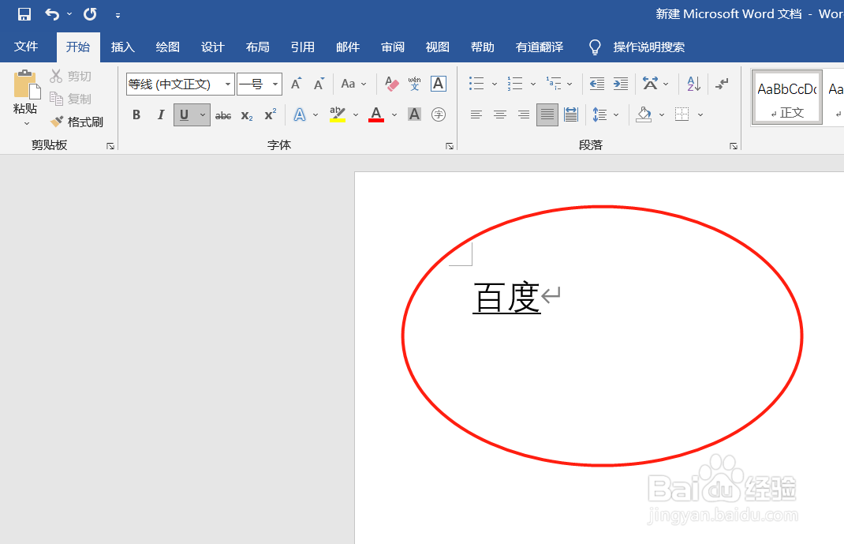Viewport: 844px width, 544px height.
Task: Toggle subscript formatting
Action: [247, 114]
